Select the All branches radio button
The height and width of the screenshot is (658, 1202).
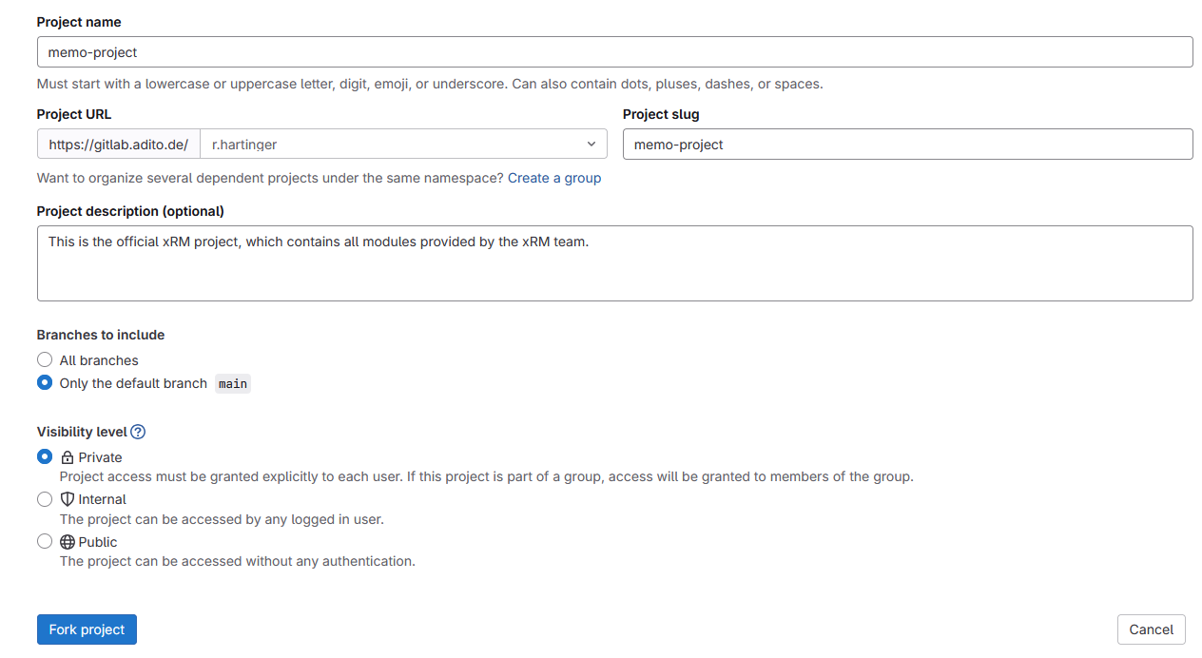pyautogui.click(x=44, y=359)
